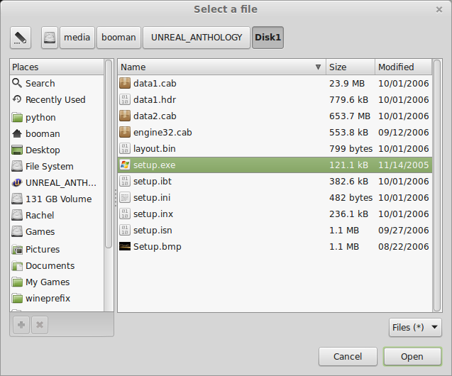Screen dimensions: 452x376
Task: Click the root drive path button
Action: (50, 38)
